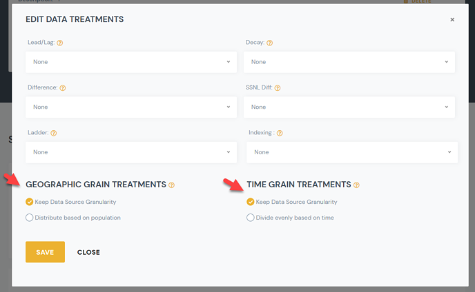
Task: Select Divide evenly based on time
Action: 251,218
